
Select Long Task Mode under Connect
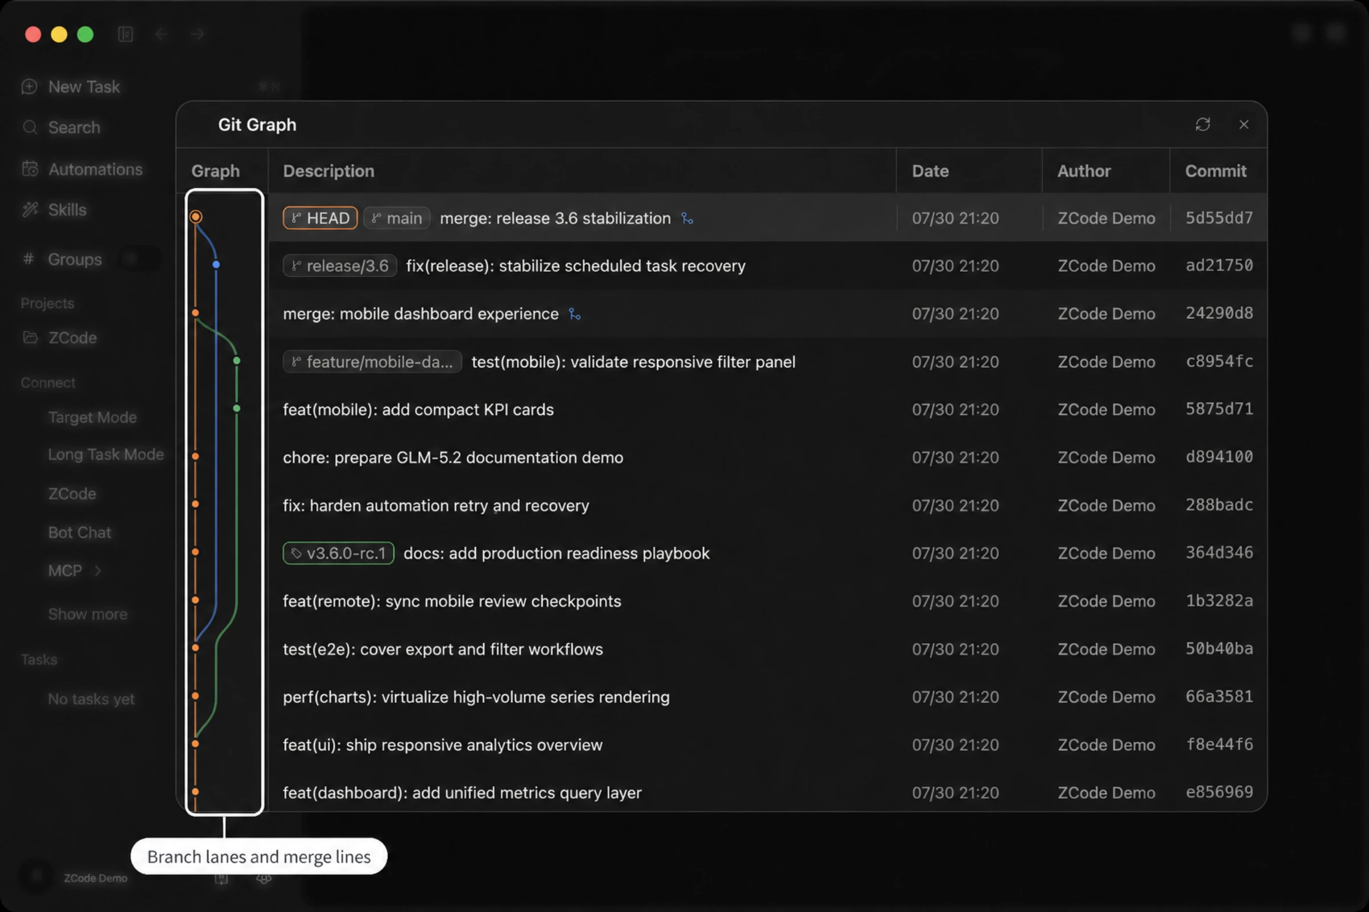pyautogui.click(x=106, y=454)
